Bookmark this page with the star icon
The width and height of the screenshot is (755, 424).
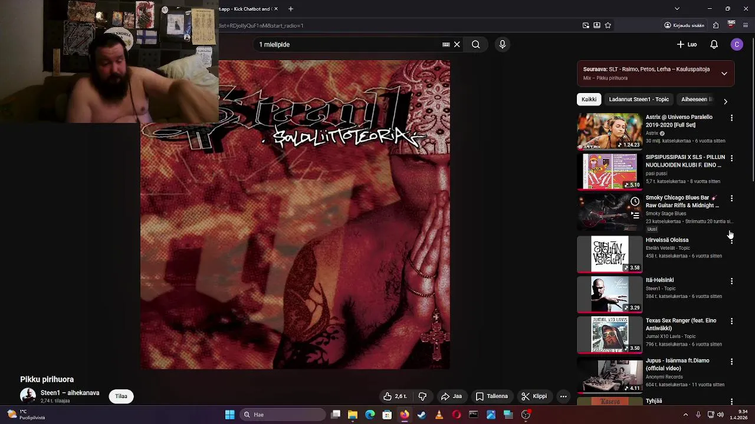608,25
